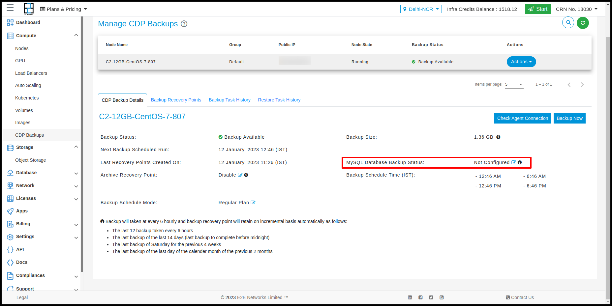Image resolution: width=612 pixels, height=306 pixels.
Task: Click the sidebar vertical scrollbar
Action: coord(82,145)
